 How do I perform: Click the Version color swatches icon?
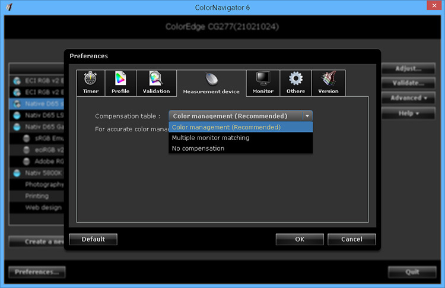[x=328, y=78]
